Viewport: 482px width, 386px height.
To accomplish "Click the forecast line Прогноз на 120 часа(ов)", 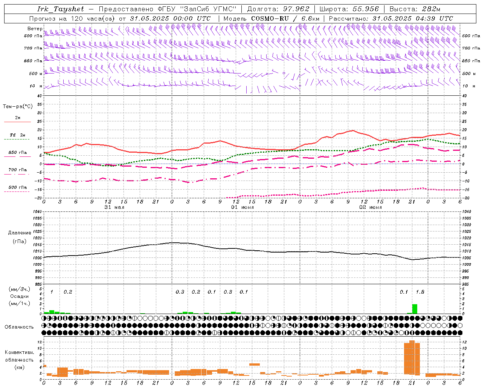I will coord(73,18).
